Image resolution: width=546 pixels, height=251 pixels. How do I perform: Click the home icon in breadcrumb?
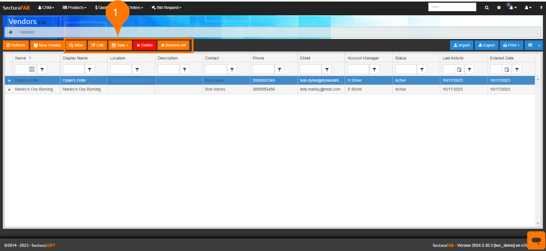11,32
